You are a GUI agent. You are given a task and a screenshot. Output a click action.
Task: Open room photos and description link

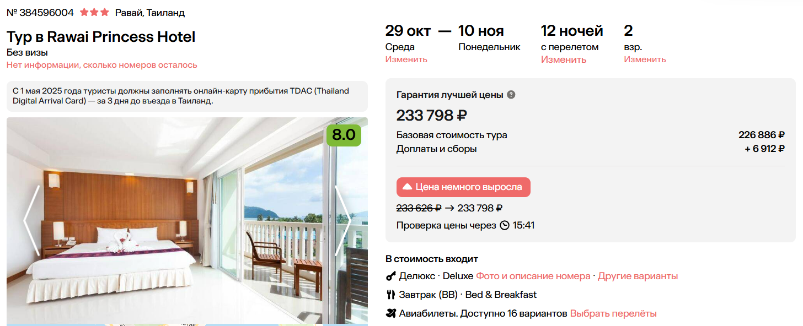point(533,276)
